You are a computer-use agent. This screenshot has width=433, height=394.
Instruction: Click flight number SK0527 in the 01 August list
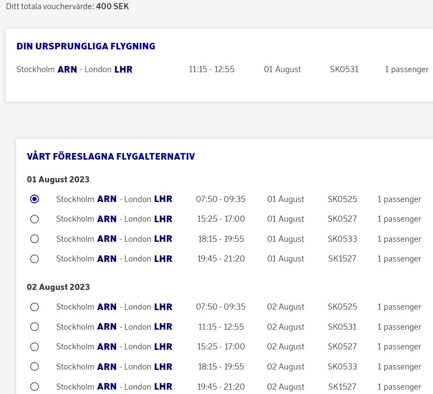(x=342, y=219)
